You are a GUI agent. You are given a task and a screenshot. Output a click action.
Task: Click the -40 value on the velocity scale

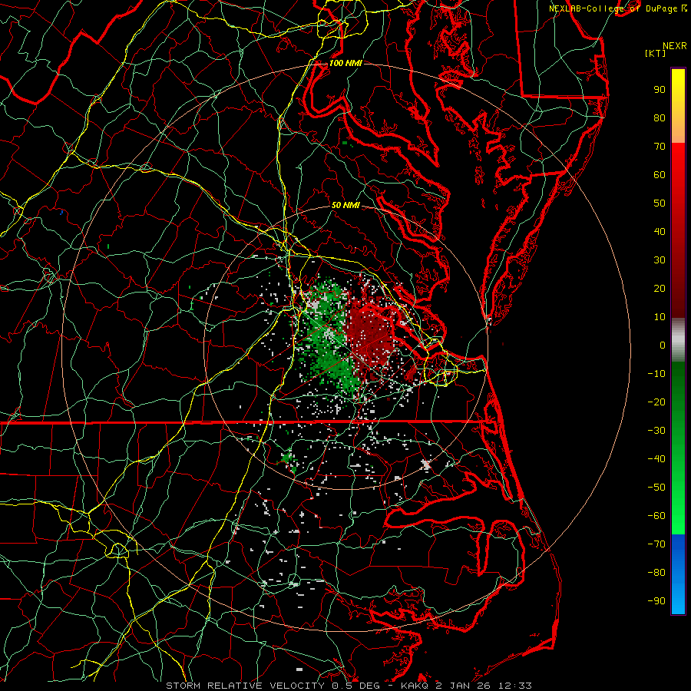coord(656,459)
